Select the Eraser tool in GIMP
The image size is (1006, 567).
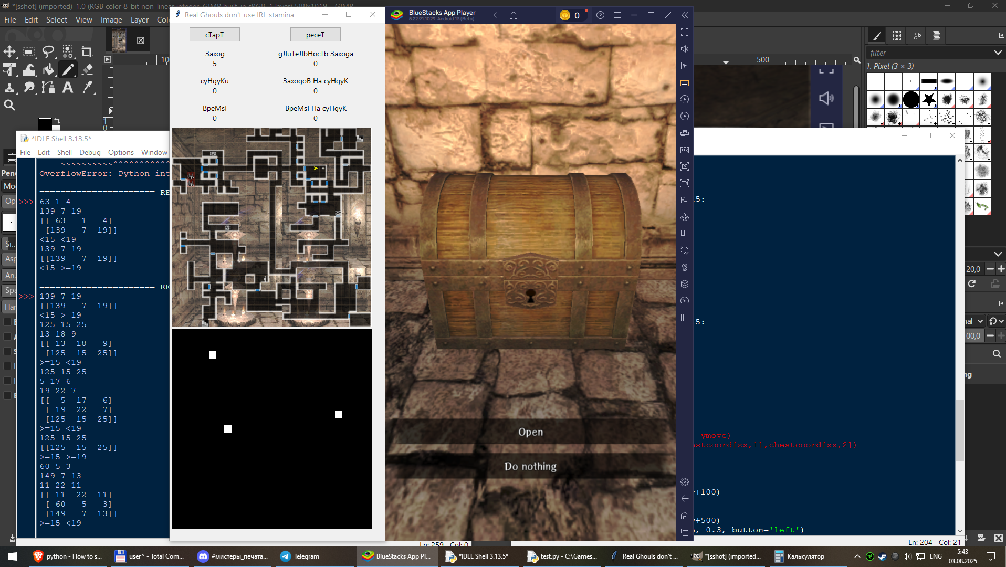[x=87, y=69]
